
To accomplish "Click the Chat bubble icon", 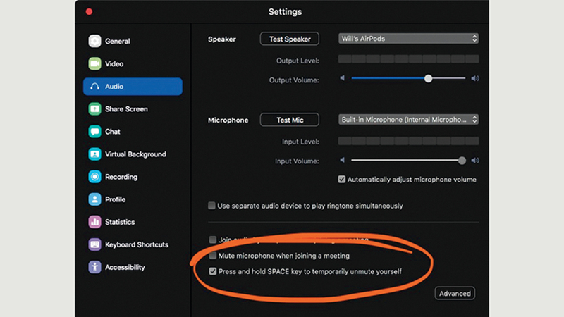I will (x=94, y=132).
